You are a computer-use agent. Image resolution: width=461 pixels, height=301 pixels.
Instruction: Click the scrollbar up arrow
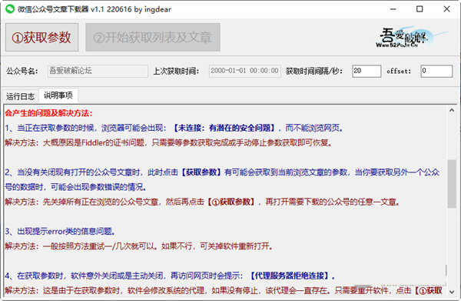452,110
